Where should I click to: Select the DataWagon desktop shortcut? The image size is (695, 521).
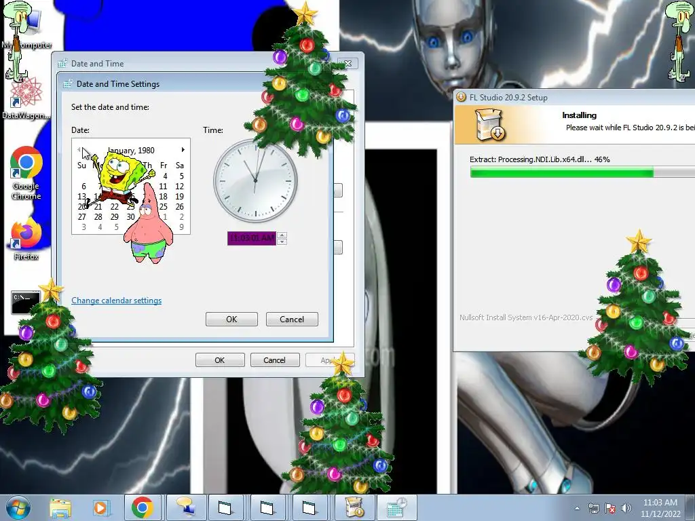tap(26, 98)
